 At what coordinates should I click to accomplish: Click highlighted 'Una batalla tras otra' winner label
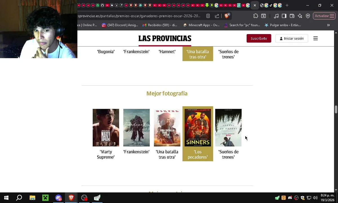198,54
